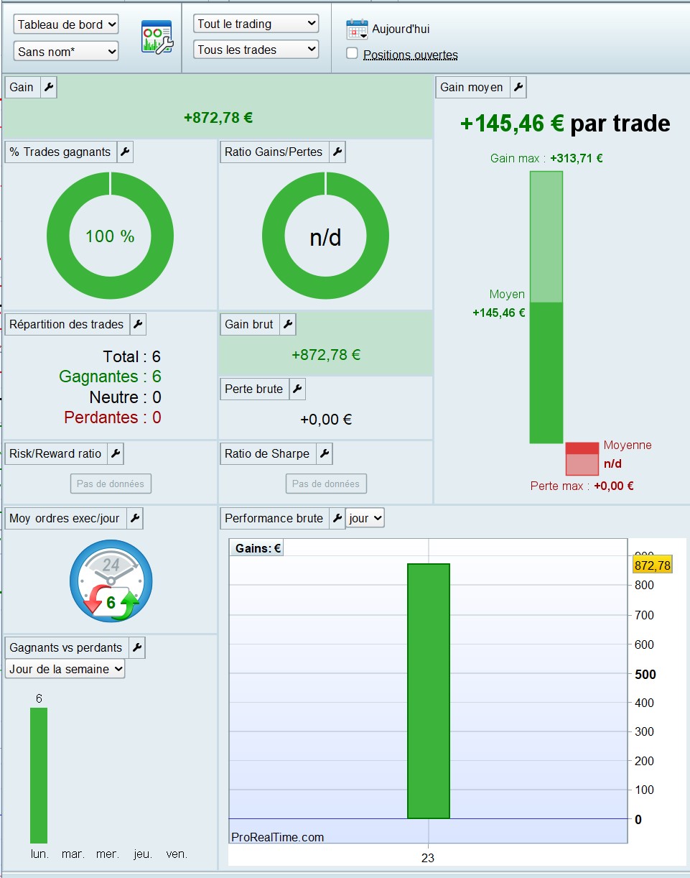Click the Neutre : 0 line

pyautogui.click(x=125, y=397)
